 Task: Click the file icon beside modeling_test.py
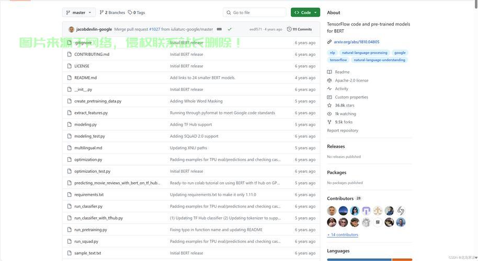[x=69, y=136]
